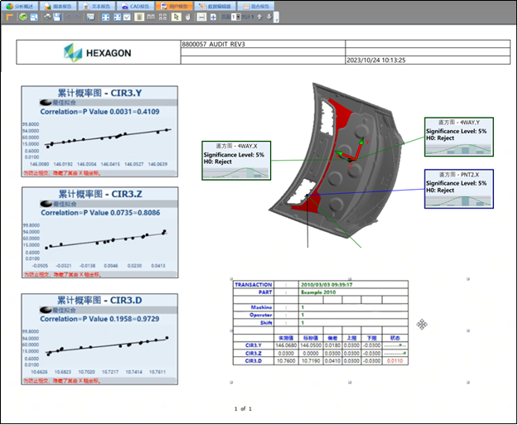Screen dimensions: 518x425
Task: Click the 直方图 - 4WAY.X callout
Action: tap(236, 161)
